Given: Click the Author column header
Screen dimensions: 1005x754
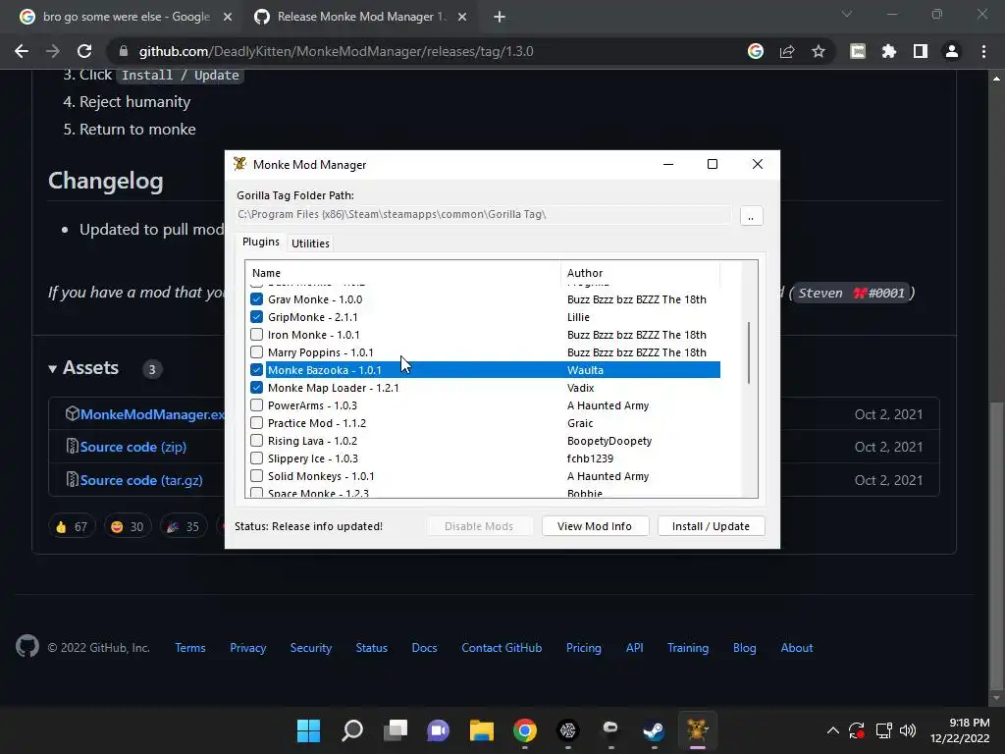Looking at the screenshot, I should click(640, 273).
